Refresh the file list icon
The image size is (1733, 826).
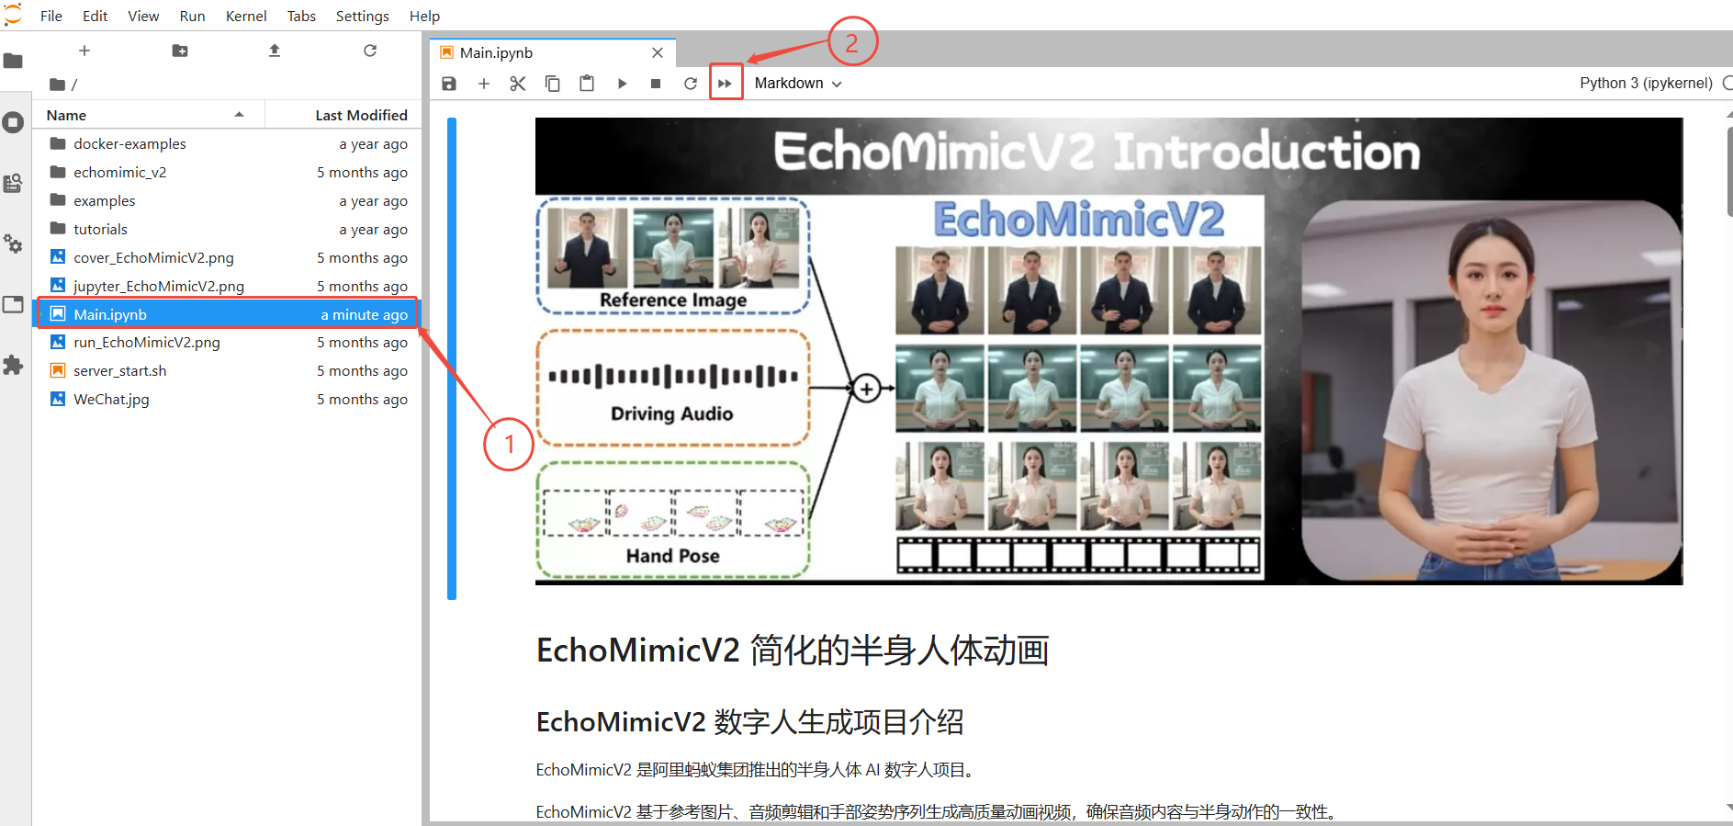coord(370,51)
